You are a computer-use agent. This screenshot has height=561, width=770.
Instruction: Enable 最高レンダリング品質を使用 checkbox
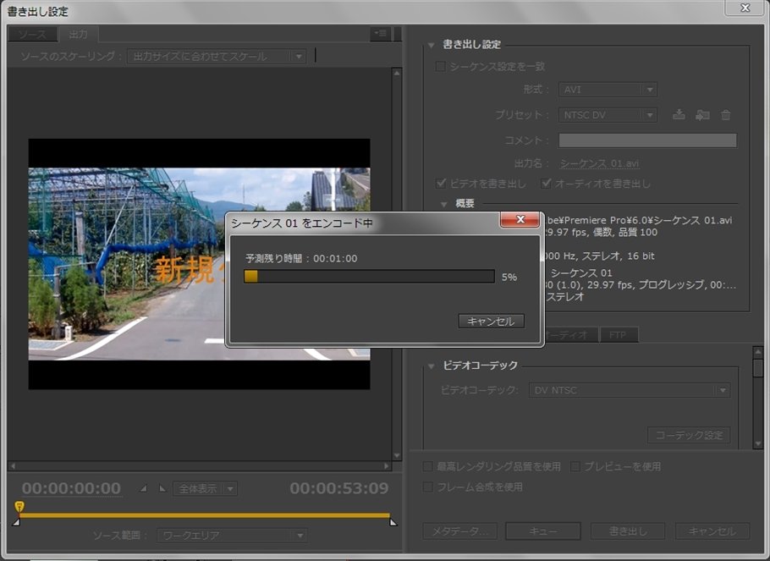point(429,466)
